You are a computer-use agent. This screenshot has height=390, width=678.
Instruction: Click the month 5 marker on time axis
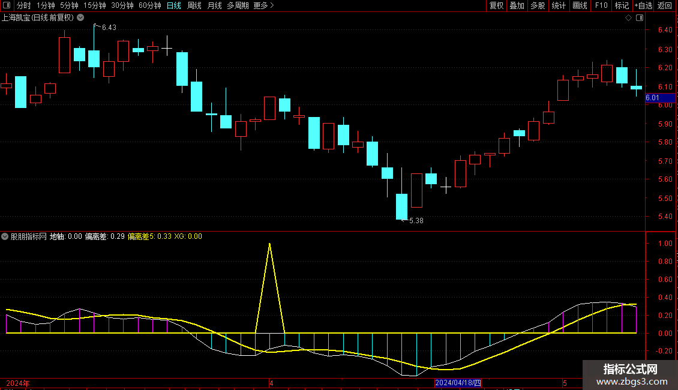click(565, 383)
